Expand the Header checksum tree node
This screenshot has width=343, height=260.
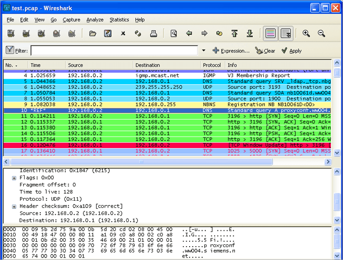14,206
